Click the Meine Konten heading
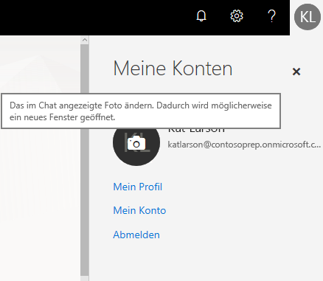The width and height of the screenshot is (323, 281). pyautogui.click(x=173, y=69)
